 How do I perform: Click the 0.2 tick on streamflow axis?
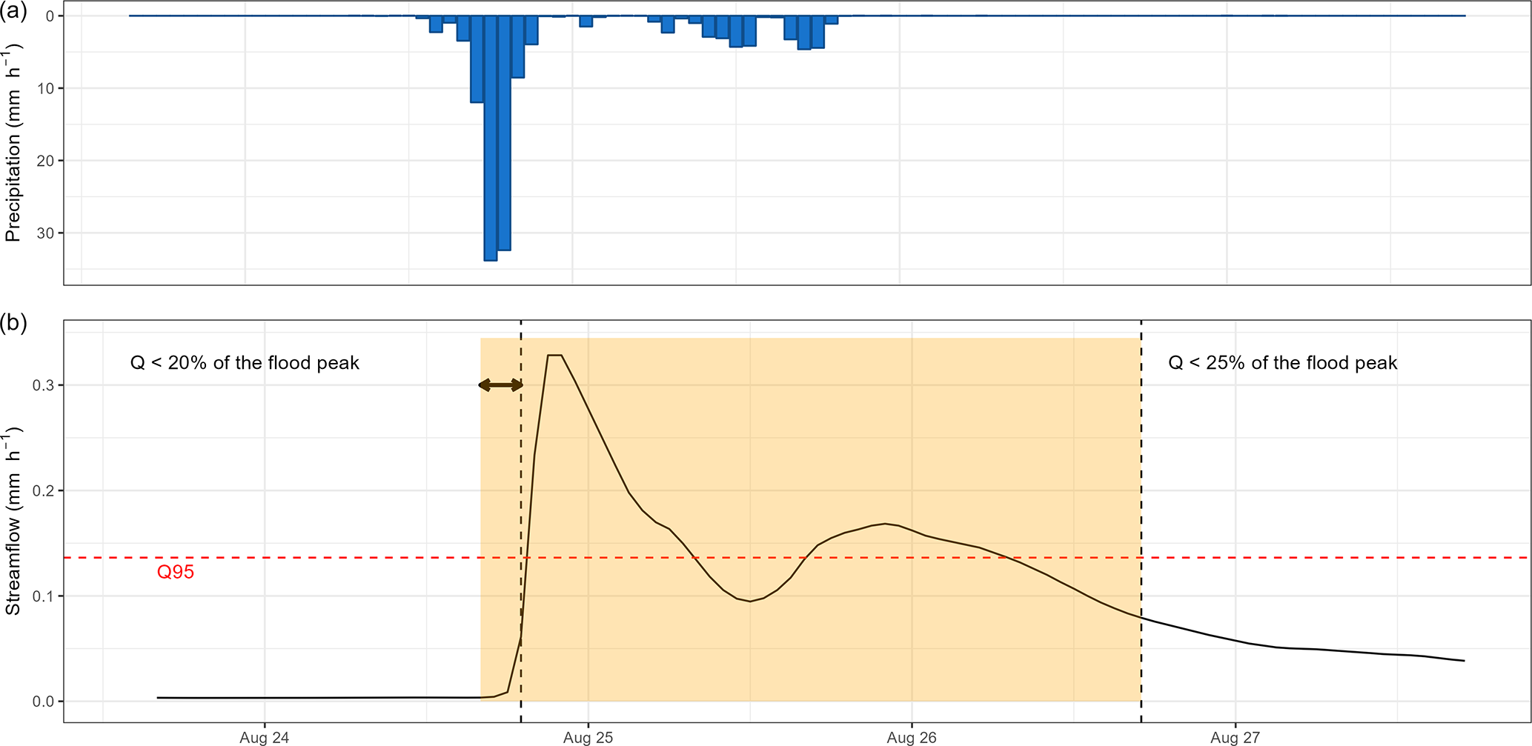coord(43,491)
